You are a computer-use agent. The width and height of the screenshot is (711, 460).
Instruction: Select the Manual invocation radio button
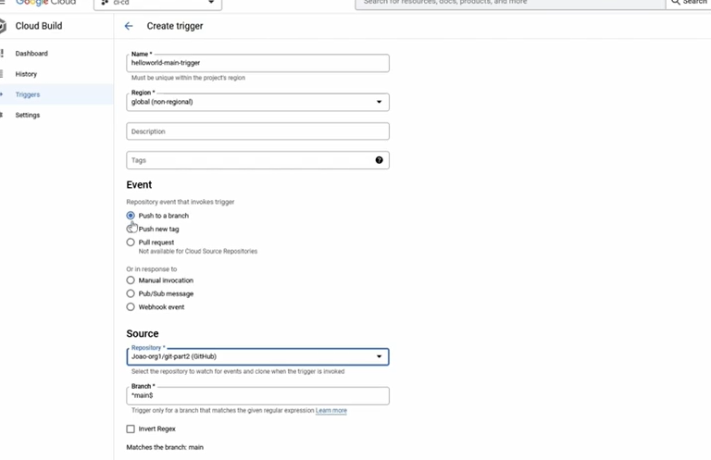point(131,280)
